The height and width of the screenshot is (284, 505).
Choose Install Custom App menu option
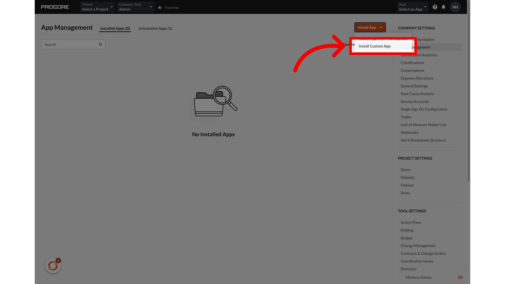pos(383,46)
